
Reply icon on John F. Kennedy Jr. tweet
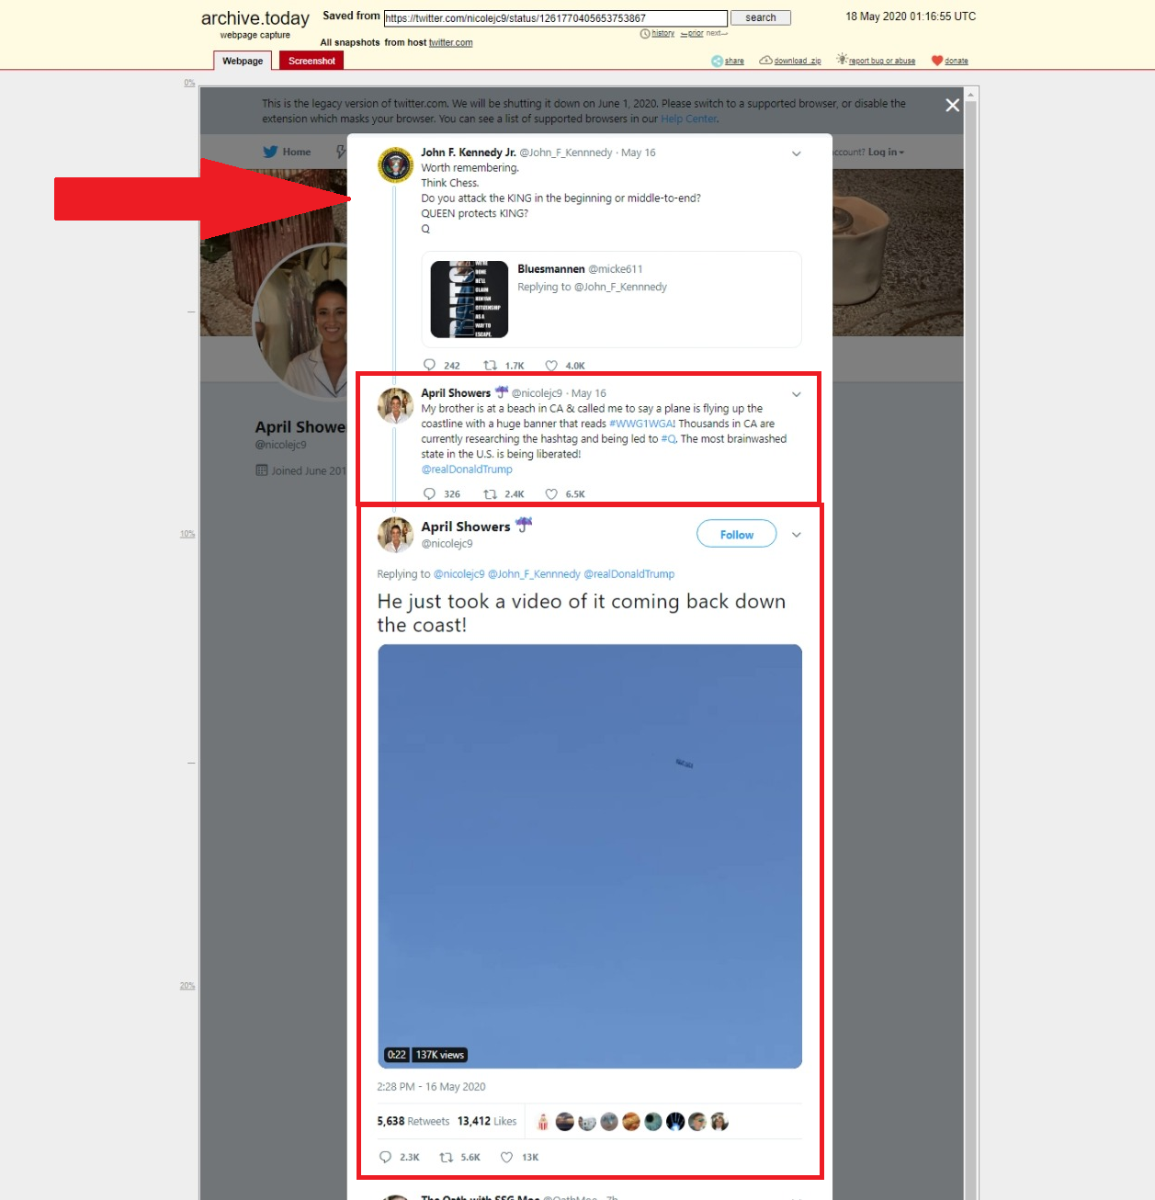(x=429, y=365)
